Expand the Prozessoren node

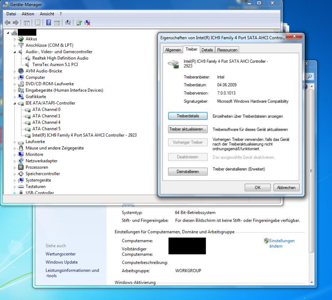tap(15, 168)
